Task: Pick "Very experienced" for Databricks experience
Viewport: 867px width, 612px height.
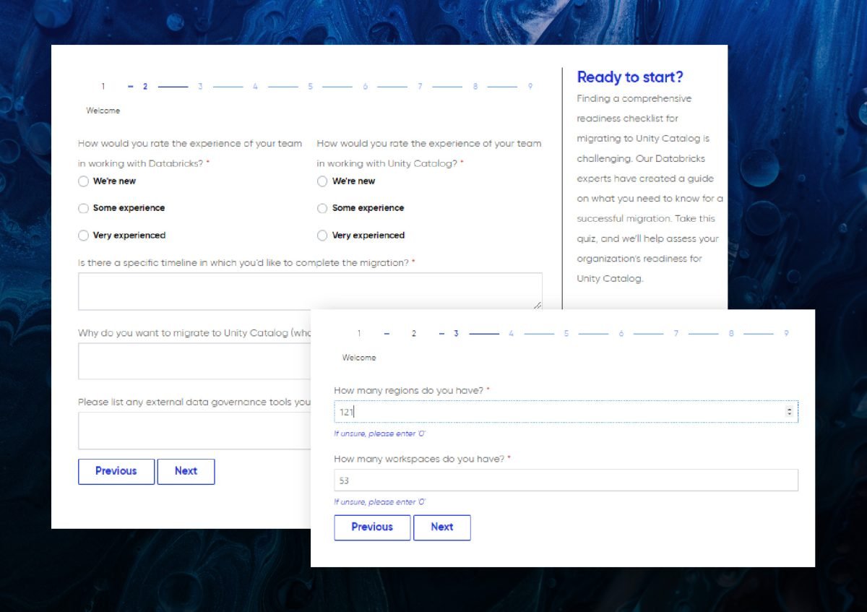Action: point(84,236)
